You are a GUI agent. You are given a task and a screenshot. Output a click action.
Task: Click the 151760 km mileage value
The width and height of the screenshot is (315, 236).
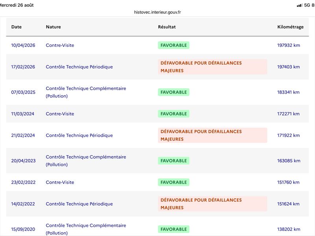click(x=288, y=183)
